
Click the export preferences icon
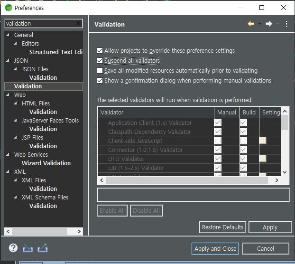42,248
